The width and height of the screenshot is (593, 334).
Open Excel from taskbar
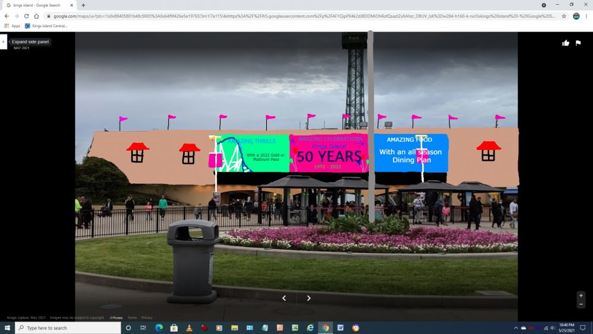click(295, 327)
